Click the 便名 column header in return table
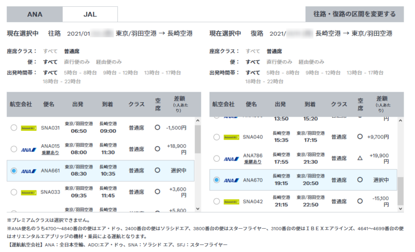 [251, 104]
